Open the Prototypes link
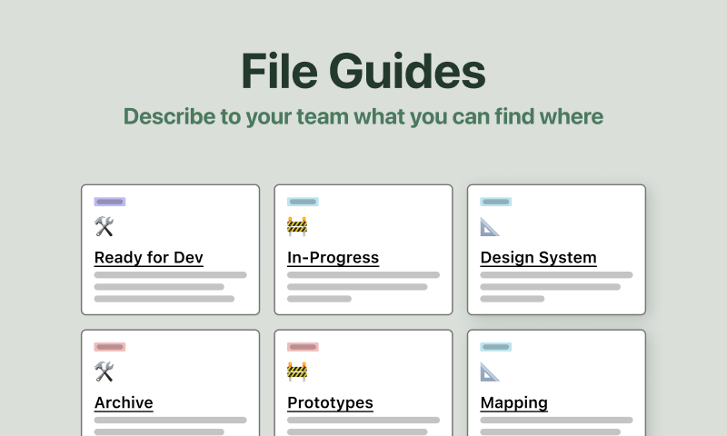Image resolution: width=727 pixels, height=436 pixels. coord(330,402)
